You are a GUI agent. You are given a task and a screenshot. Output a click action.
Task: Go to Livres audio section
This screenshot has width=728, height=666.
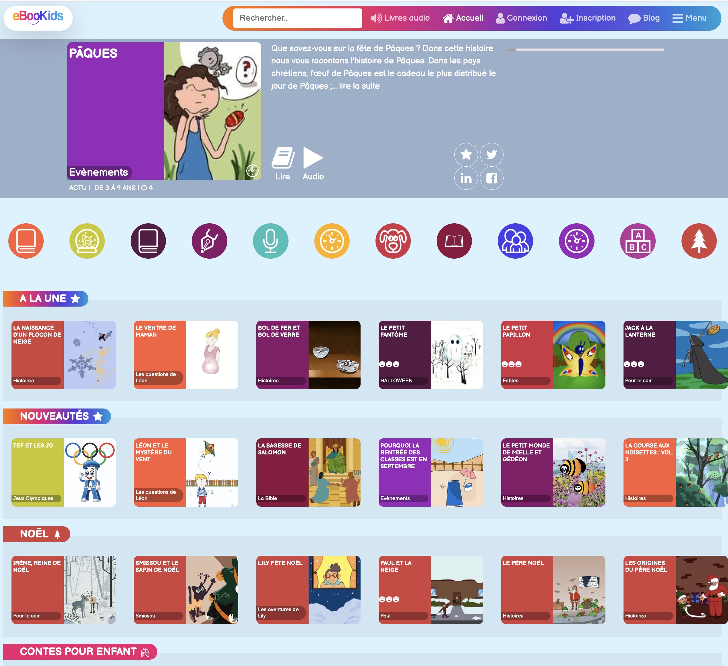tap(400, 18)
